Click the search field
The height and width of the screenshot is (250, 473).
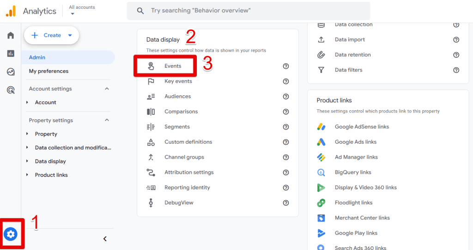coord(248,11)
